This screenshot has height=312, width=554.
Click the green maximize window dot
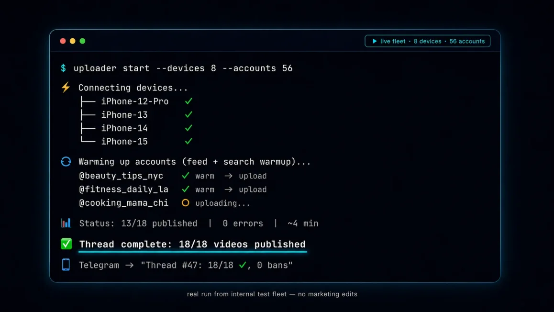tap(82, 41)
